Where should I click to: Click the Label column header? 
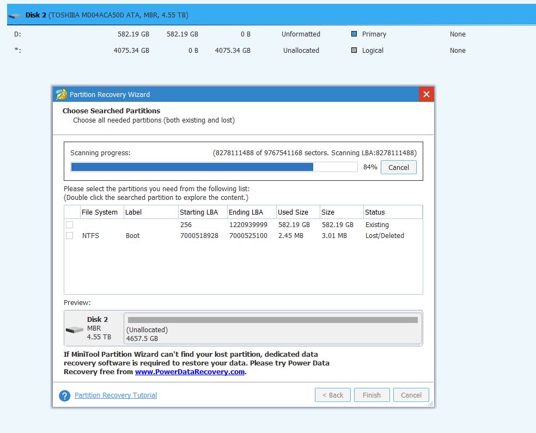pos(151,212)
